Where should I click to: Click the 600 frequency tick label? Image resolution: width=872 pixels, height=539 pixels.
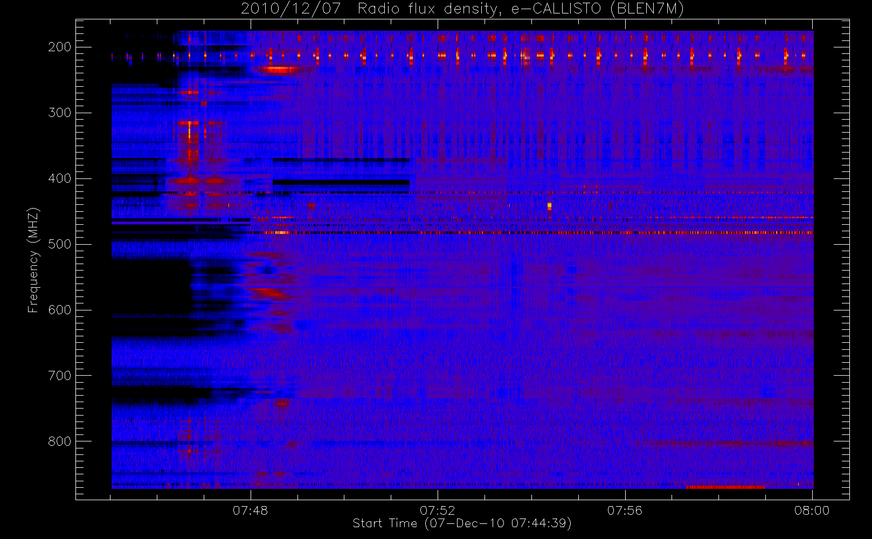point(59,310)
